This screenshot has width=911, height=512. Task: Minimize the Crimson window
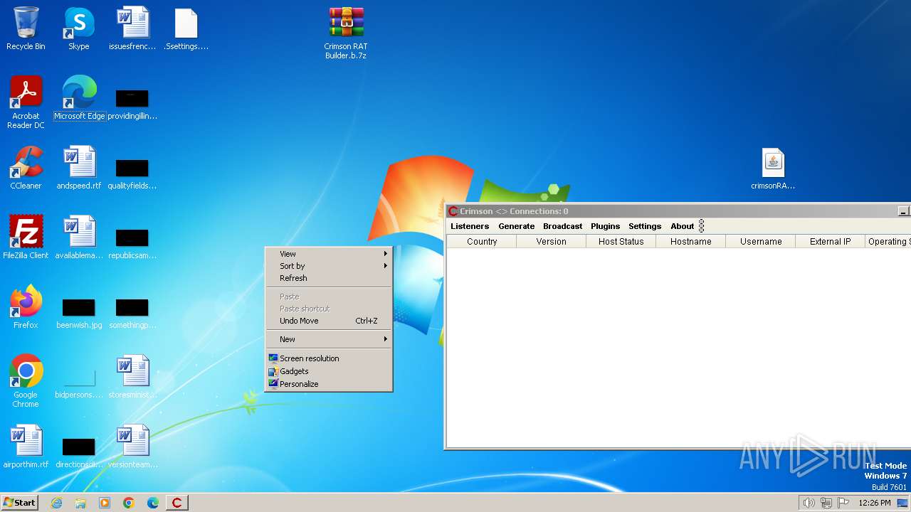(903, 211)
